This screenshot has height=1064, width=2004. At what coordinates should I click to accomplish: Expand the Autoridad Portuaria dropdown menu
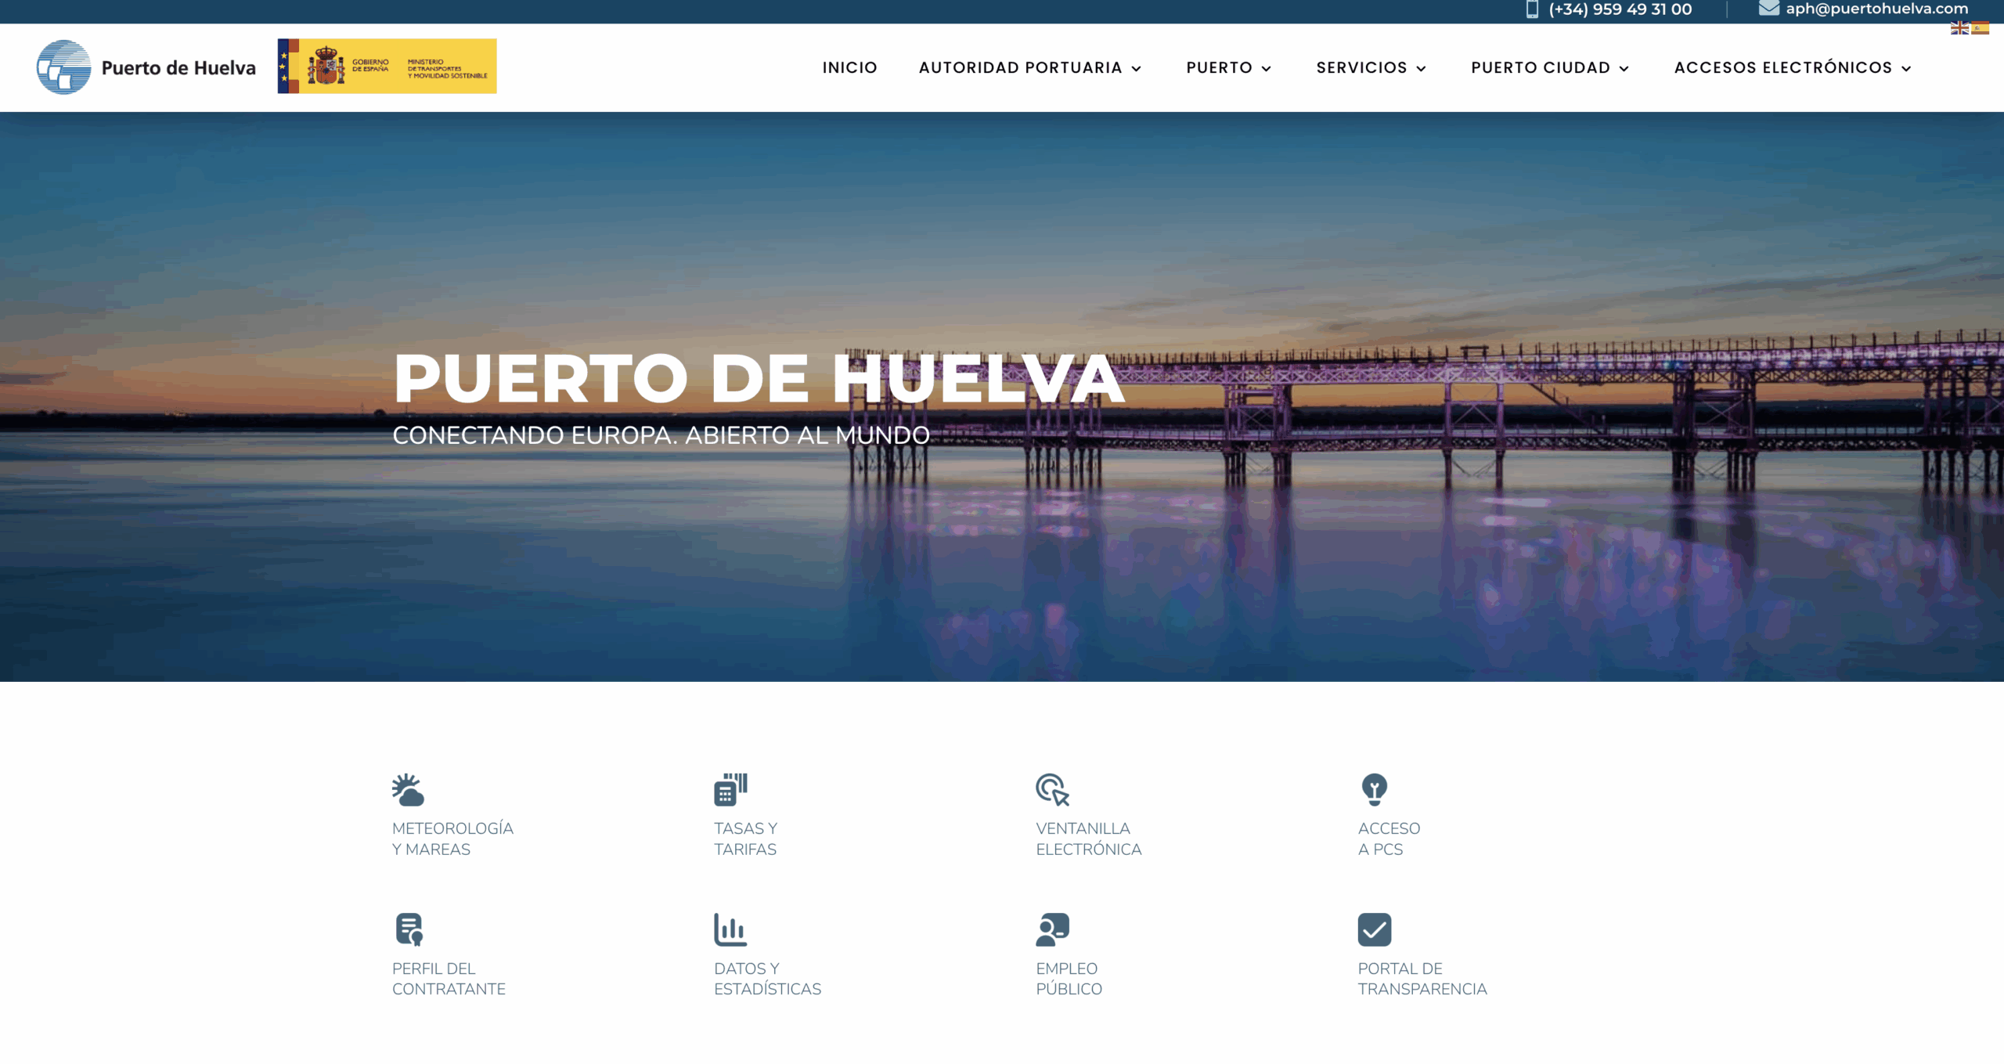tap(1029, 68)
